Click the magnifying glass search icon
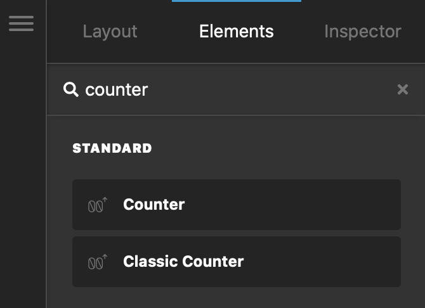This screenshot has height=308, width=425. (x=71, y=89)
